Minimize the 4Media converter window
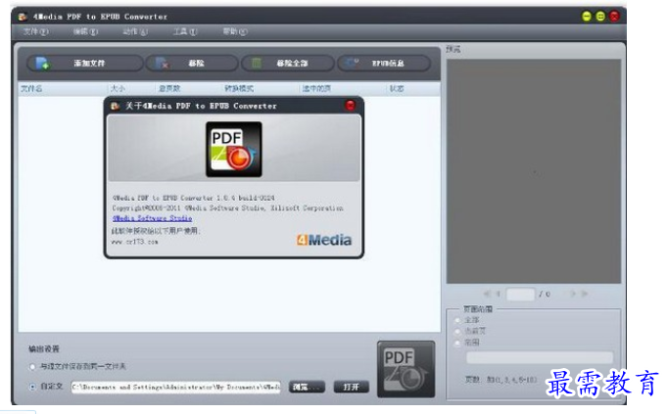Image resolution: width=667 pixels, height=414 pixels. (587, 17)
